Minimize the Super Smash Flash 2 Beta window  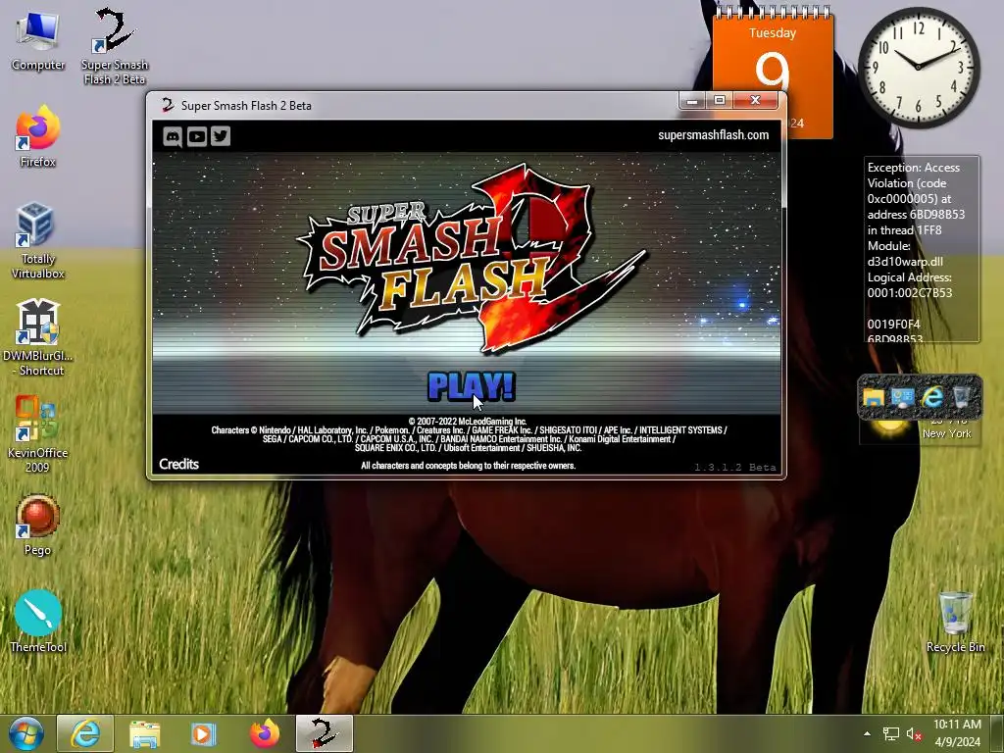[692, 101]
